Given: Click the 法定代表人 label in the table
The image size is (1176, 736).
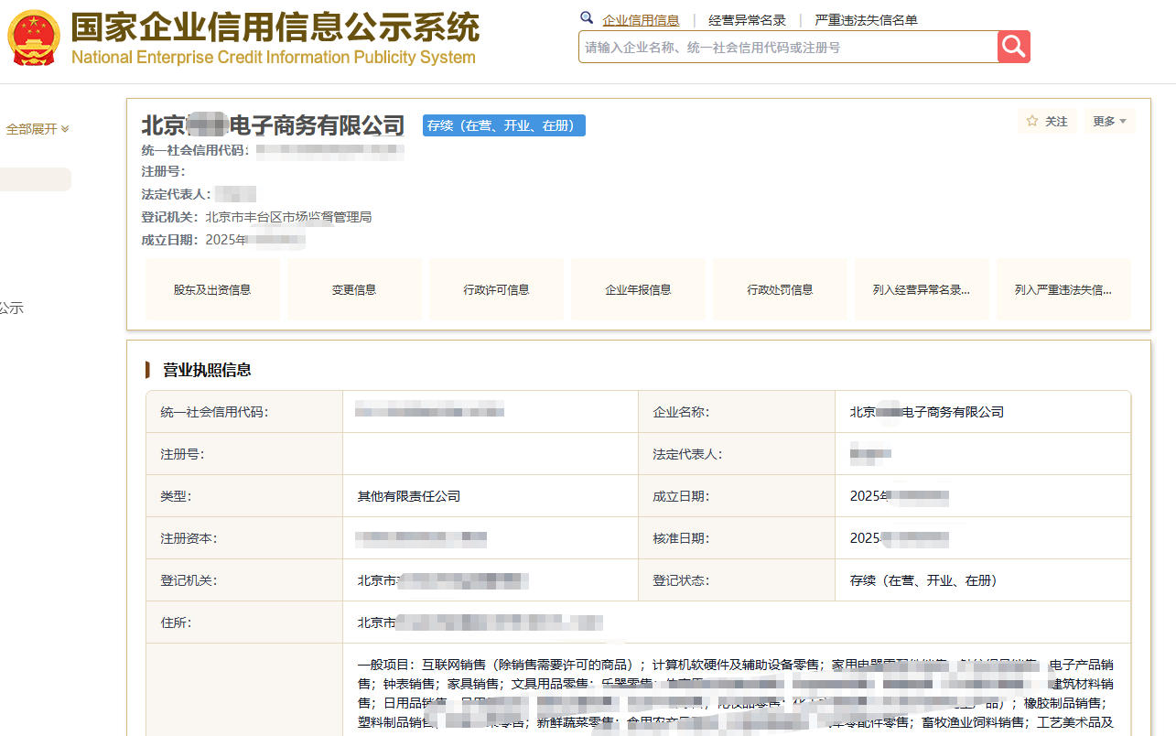Looking at the screenshot, I should tap(687, 454).
